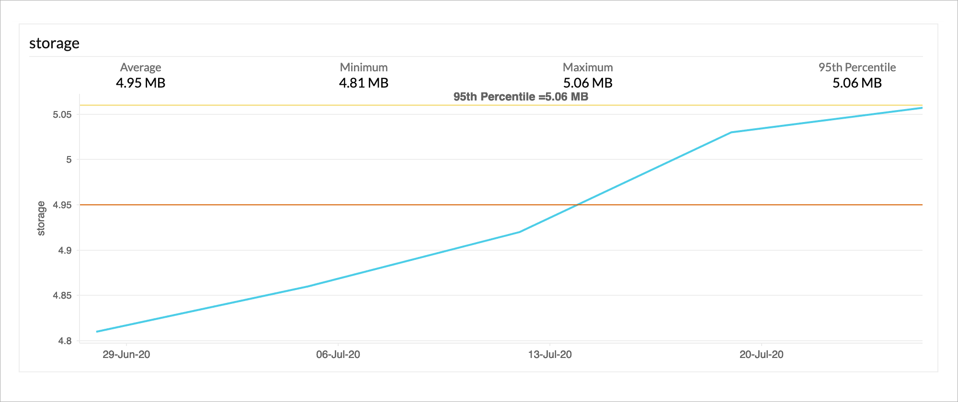The width and height of the screenshot is (958, 402).
Task: Click the 4.95 MB average value
Action: click(x=140, y=83)
